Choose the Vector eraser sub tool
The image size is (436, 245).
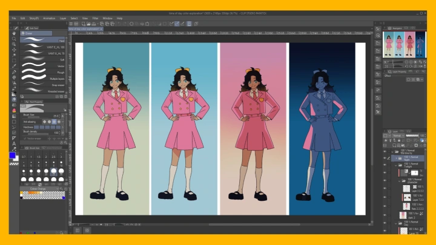coord(42,65)
